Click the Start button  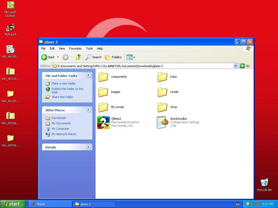coord(13,204)
